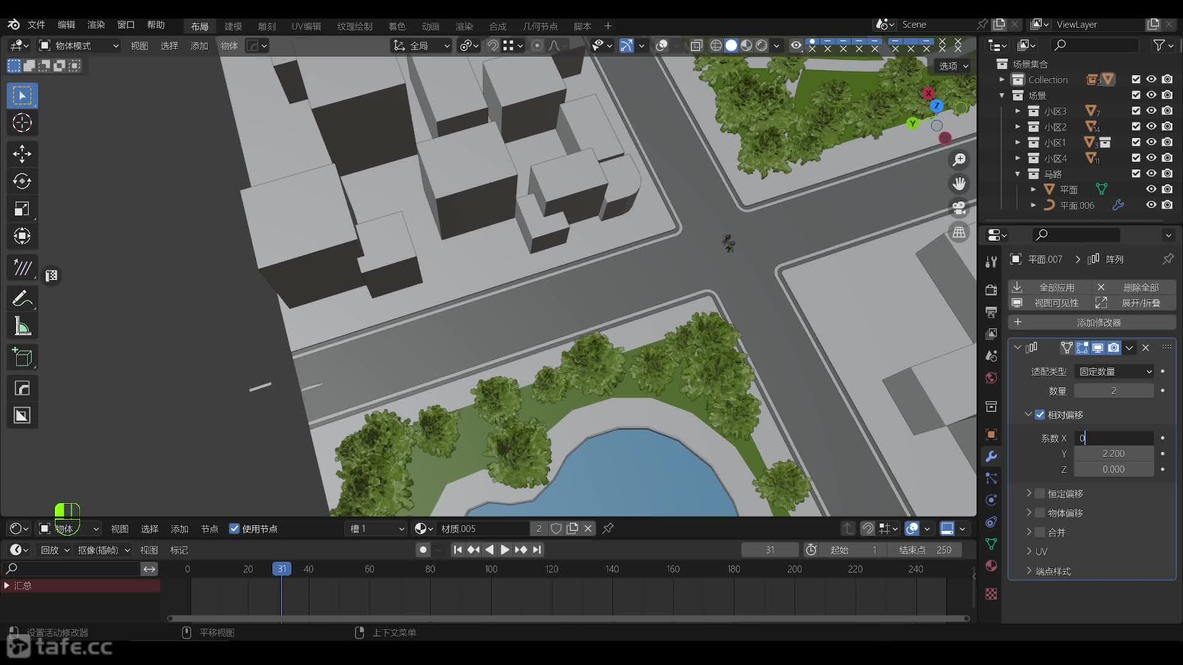Toggle snapping magnet in header
Viewport: 1183px width, 665px height.
[493, 46]
